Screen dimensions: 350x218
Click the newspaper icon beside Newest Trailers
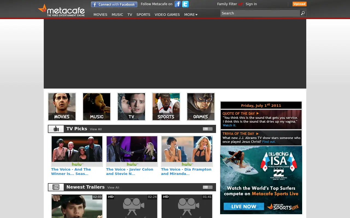coord(56,187)
